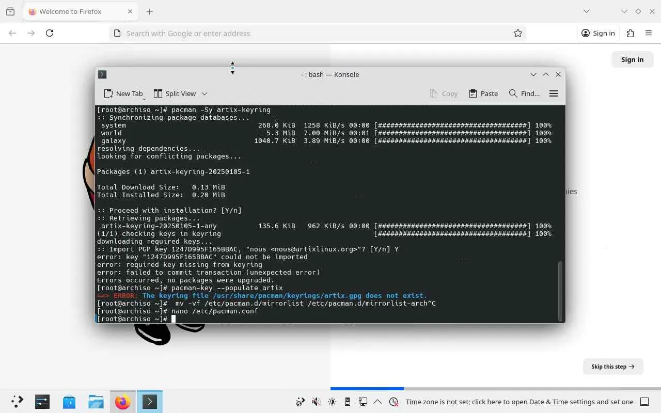Screen dimensions: 661x413
Task: Go forward in Firefox
Action: 31,33
